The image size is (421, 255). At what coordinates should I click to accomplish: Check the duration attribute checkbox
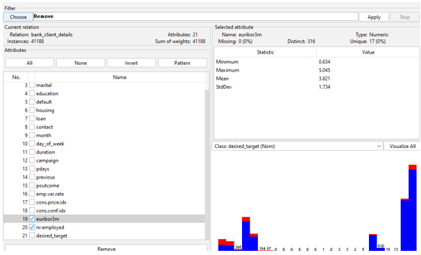pyautogui.click(x=32, y=152)
